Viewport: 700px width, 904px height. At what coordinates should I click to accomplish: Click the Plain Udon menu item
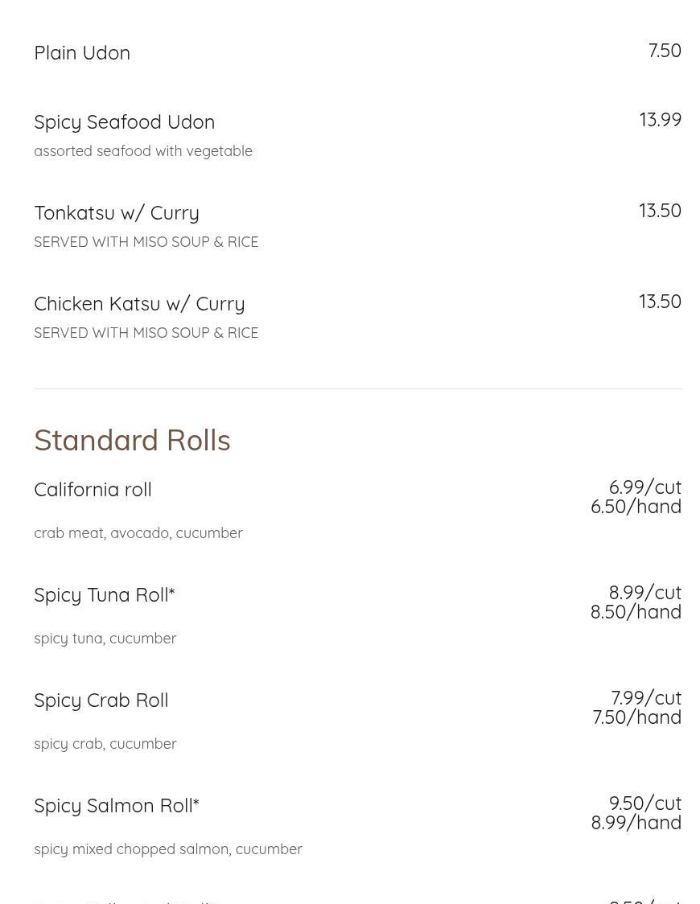[82, 52]
